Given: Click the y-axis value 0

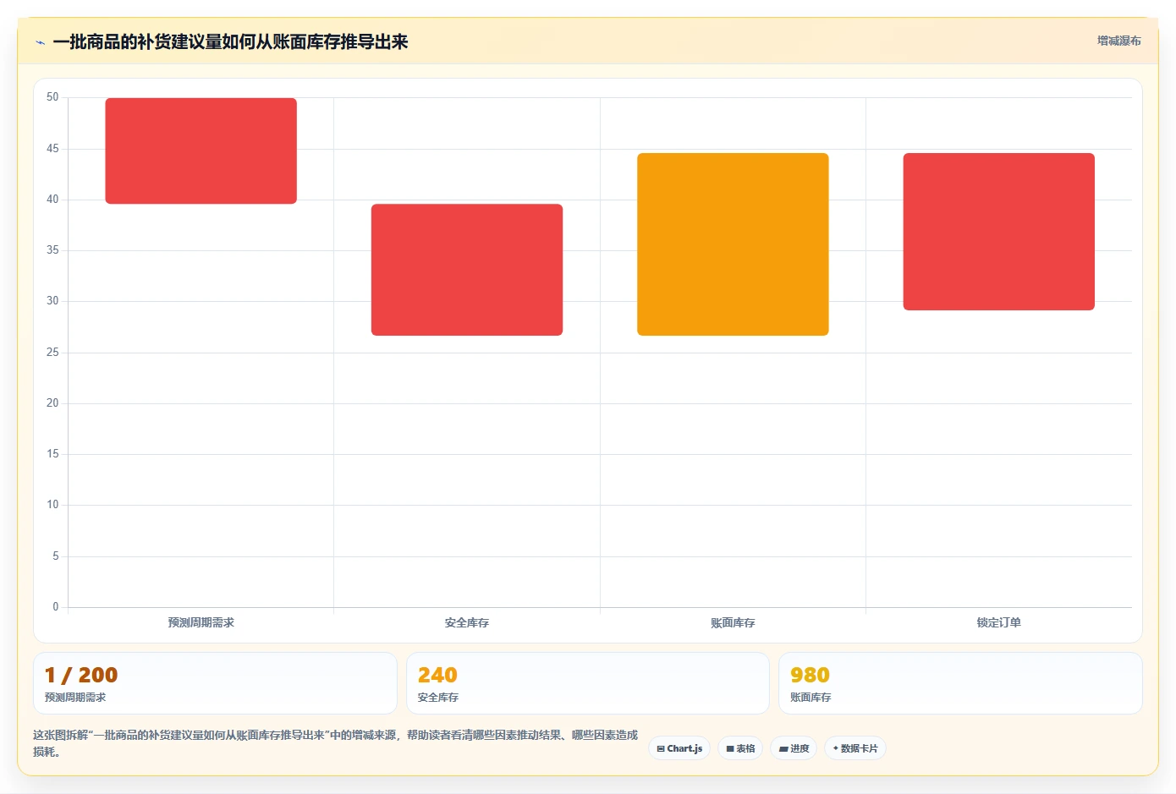Looking at the screenshot, I should tap(56, 606).
